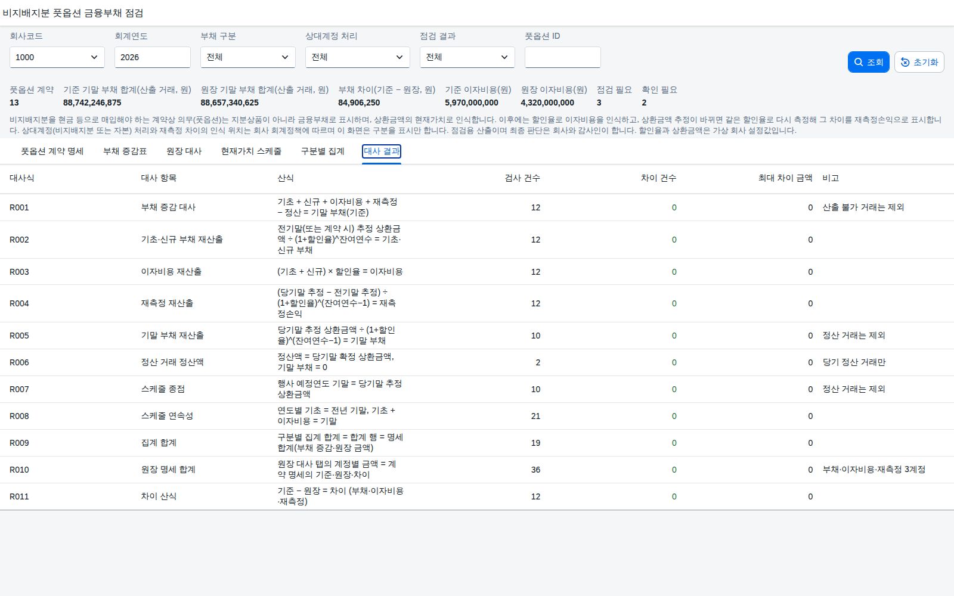The height and width of the screenshot is (596, 954).
Task: Click the 기초·신규 부채 재산출 cell
Action: click(x=182, y=240)
